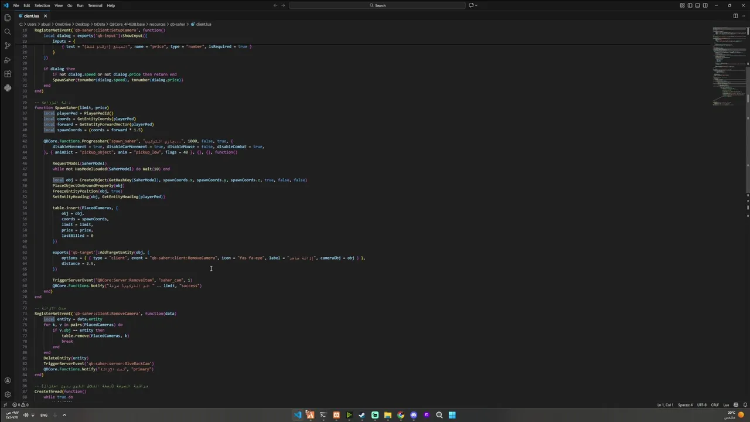
Task: Click breadcrumb segment txData
Action: (x=100, y=24)
